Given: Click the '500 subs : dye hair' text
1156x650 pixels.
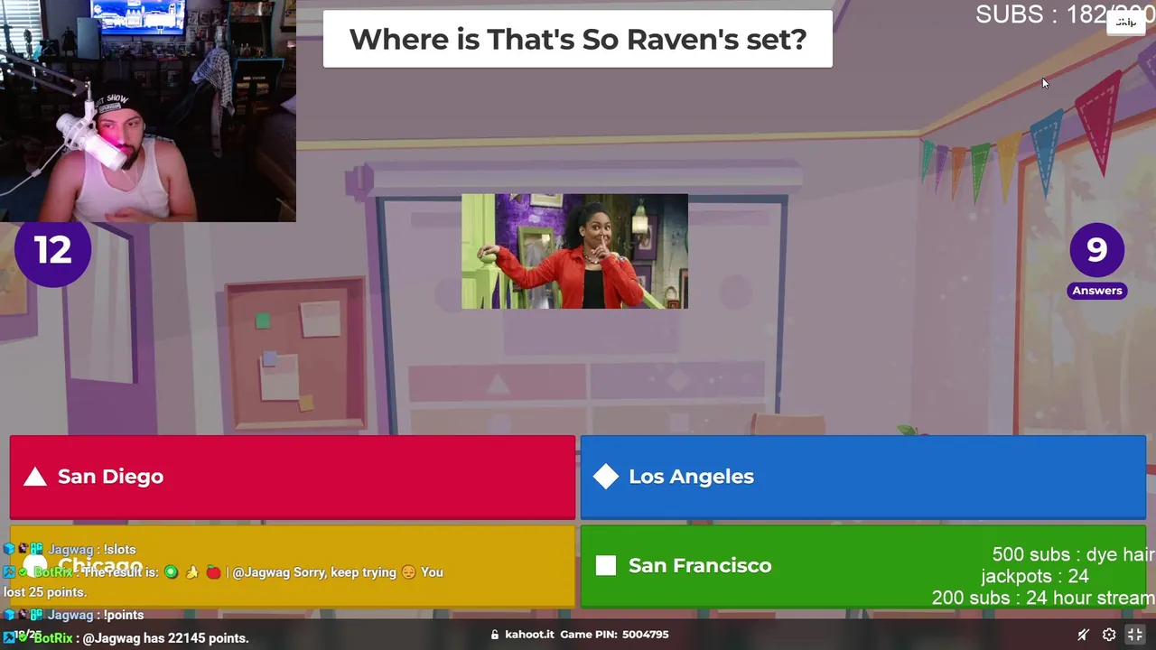Looking at the screenshot, I should (1073, 554).
